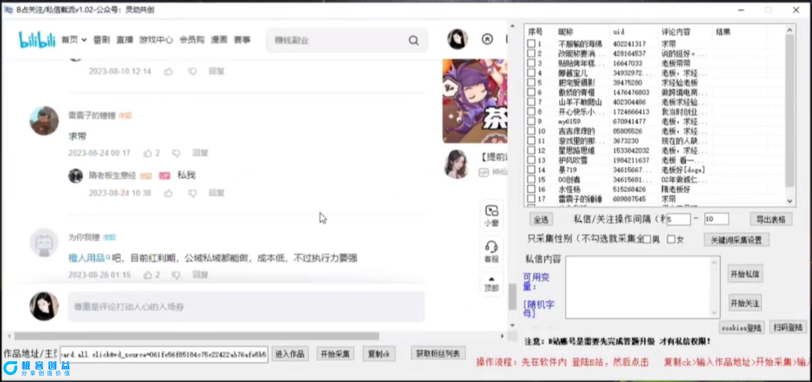Tick the checkbox for row 5 肥宅爱摄影
This screenshot has width=812, height=382.
531,82
